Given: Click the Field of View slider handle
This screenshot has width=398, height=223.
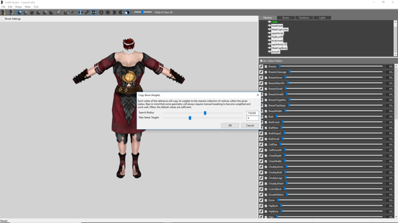Looking at the screenshot, I should click(142, 12).
